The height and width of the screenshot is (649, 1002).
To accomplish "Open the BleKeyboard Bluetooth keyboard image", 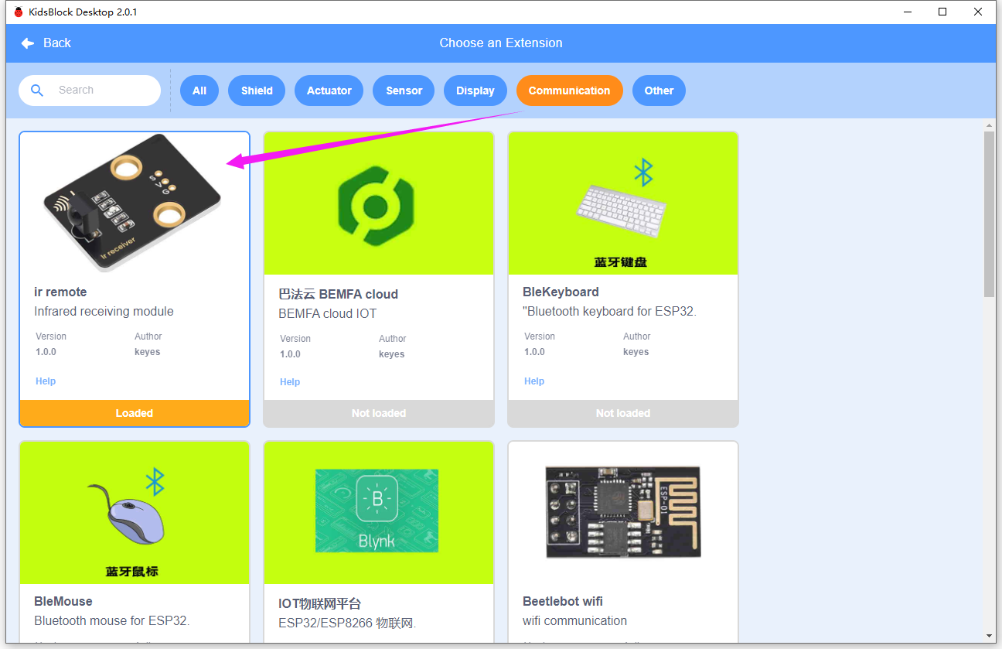I will click(x=623, y=203).
